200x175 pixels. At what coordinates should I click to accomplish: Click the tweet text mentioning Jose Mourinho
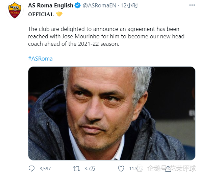(x=106, y=36)
